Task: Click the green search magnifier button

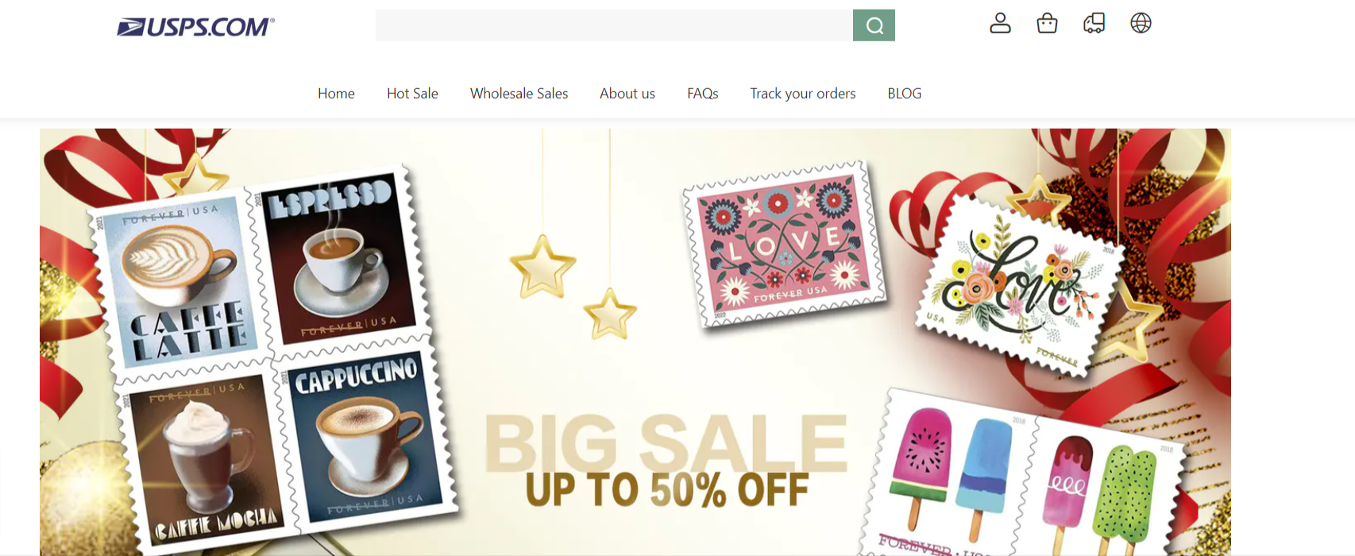Action: [x=874, y=25]
